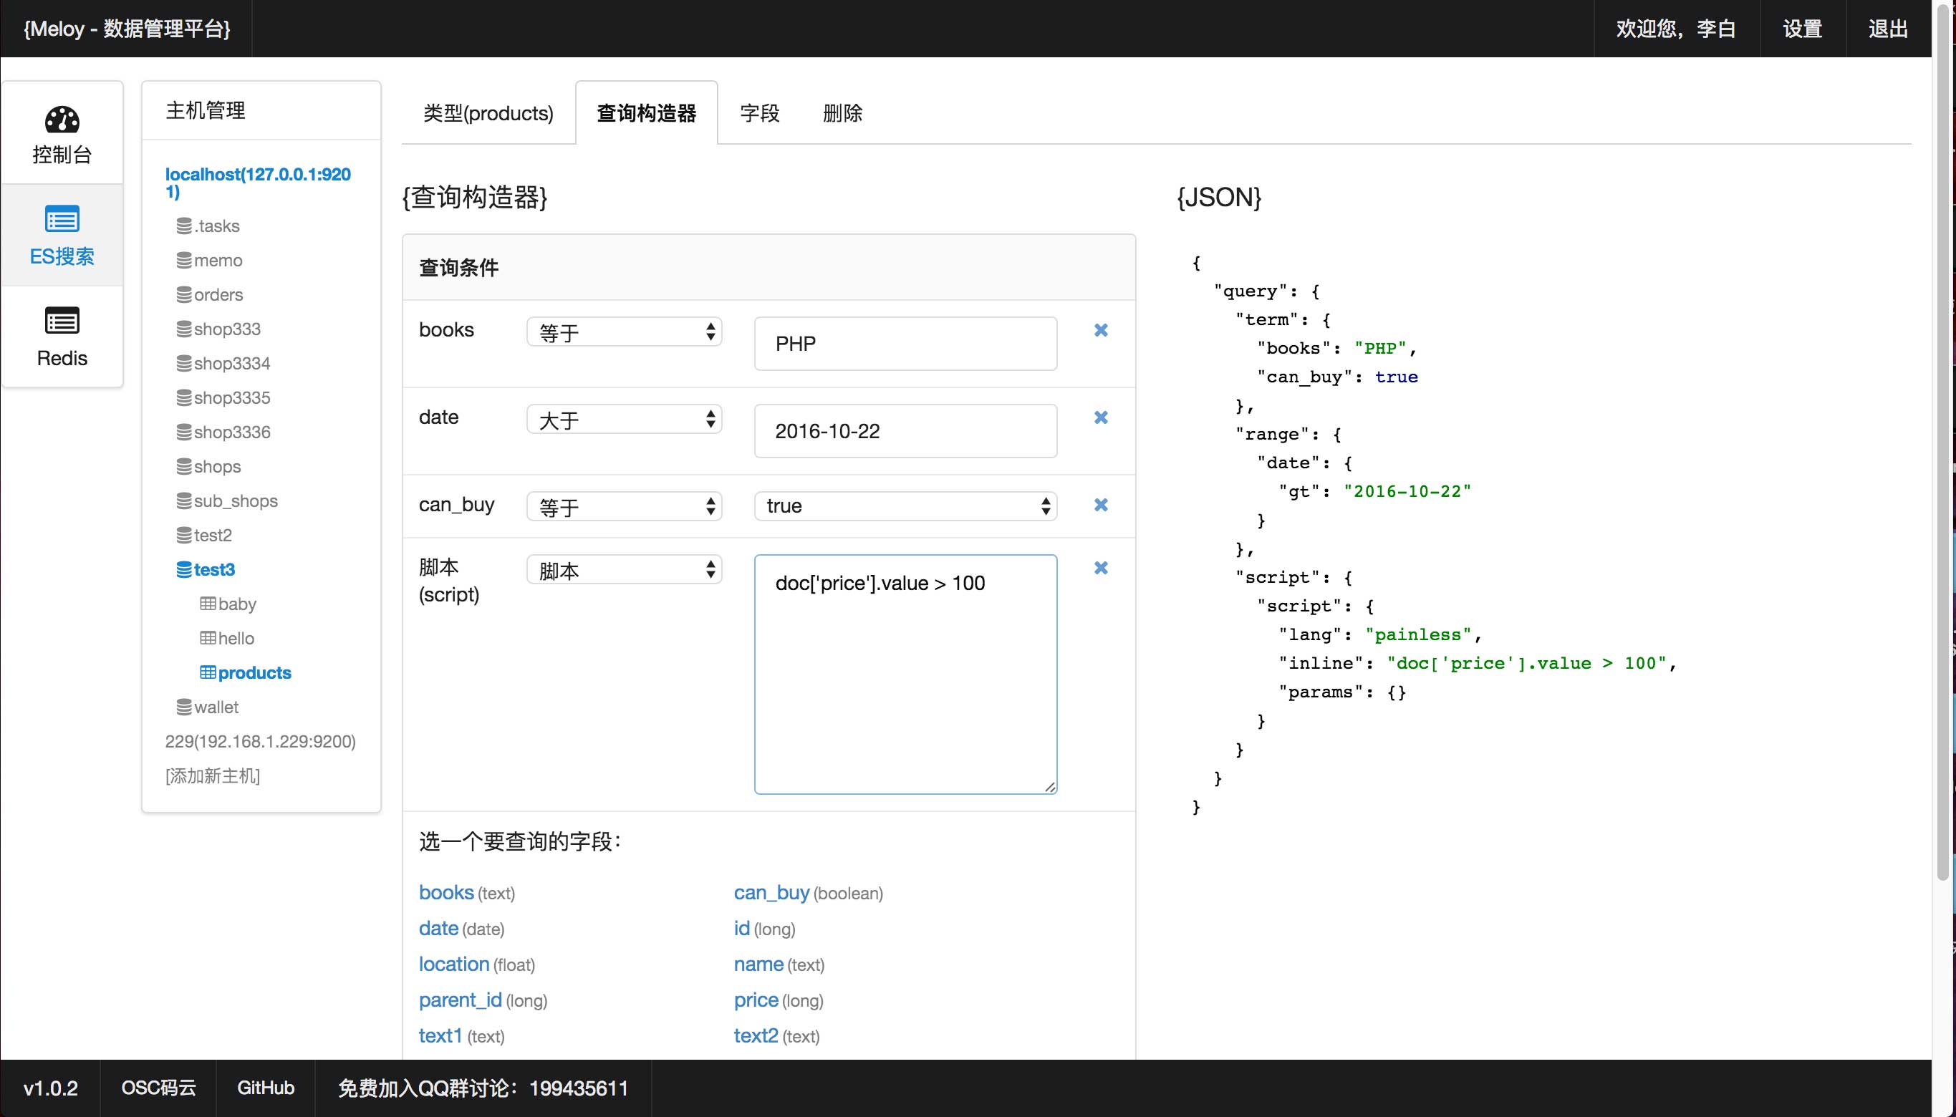Screen dimensions: 1956x1117
Task: Click the {Meloy - 数据管理平台} brand title
Action: tap(127, 29)
